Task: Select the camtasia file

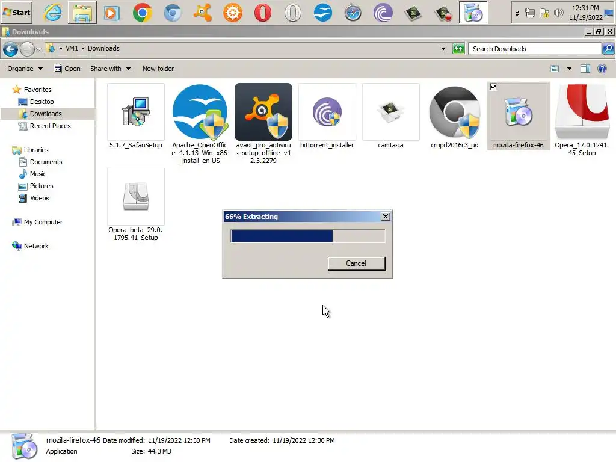Action: tap(390, 116)
